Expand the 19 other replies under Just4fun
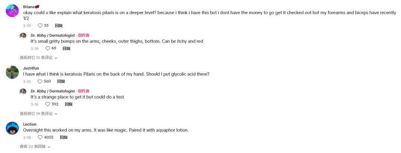The image size is (401, 153). (39, 114)
